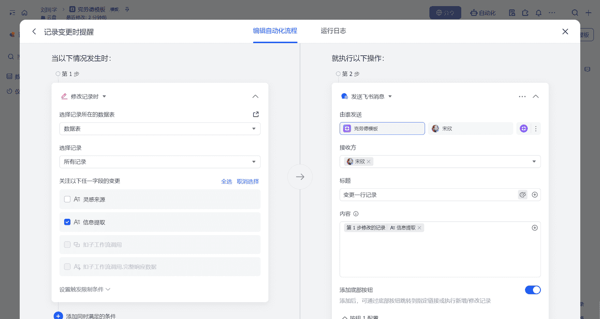Select the 编辑自动化流程 tab
Screen dimensions: 600x319
(x=275, y=31)
